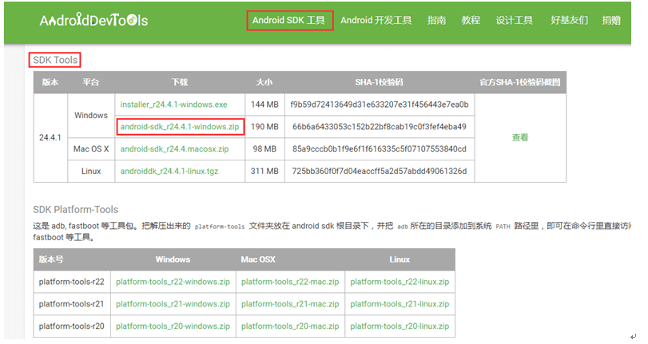
Task: Click the 官方SHA-1校验码截图 column header
Action: (520, 82)
